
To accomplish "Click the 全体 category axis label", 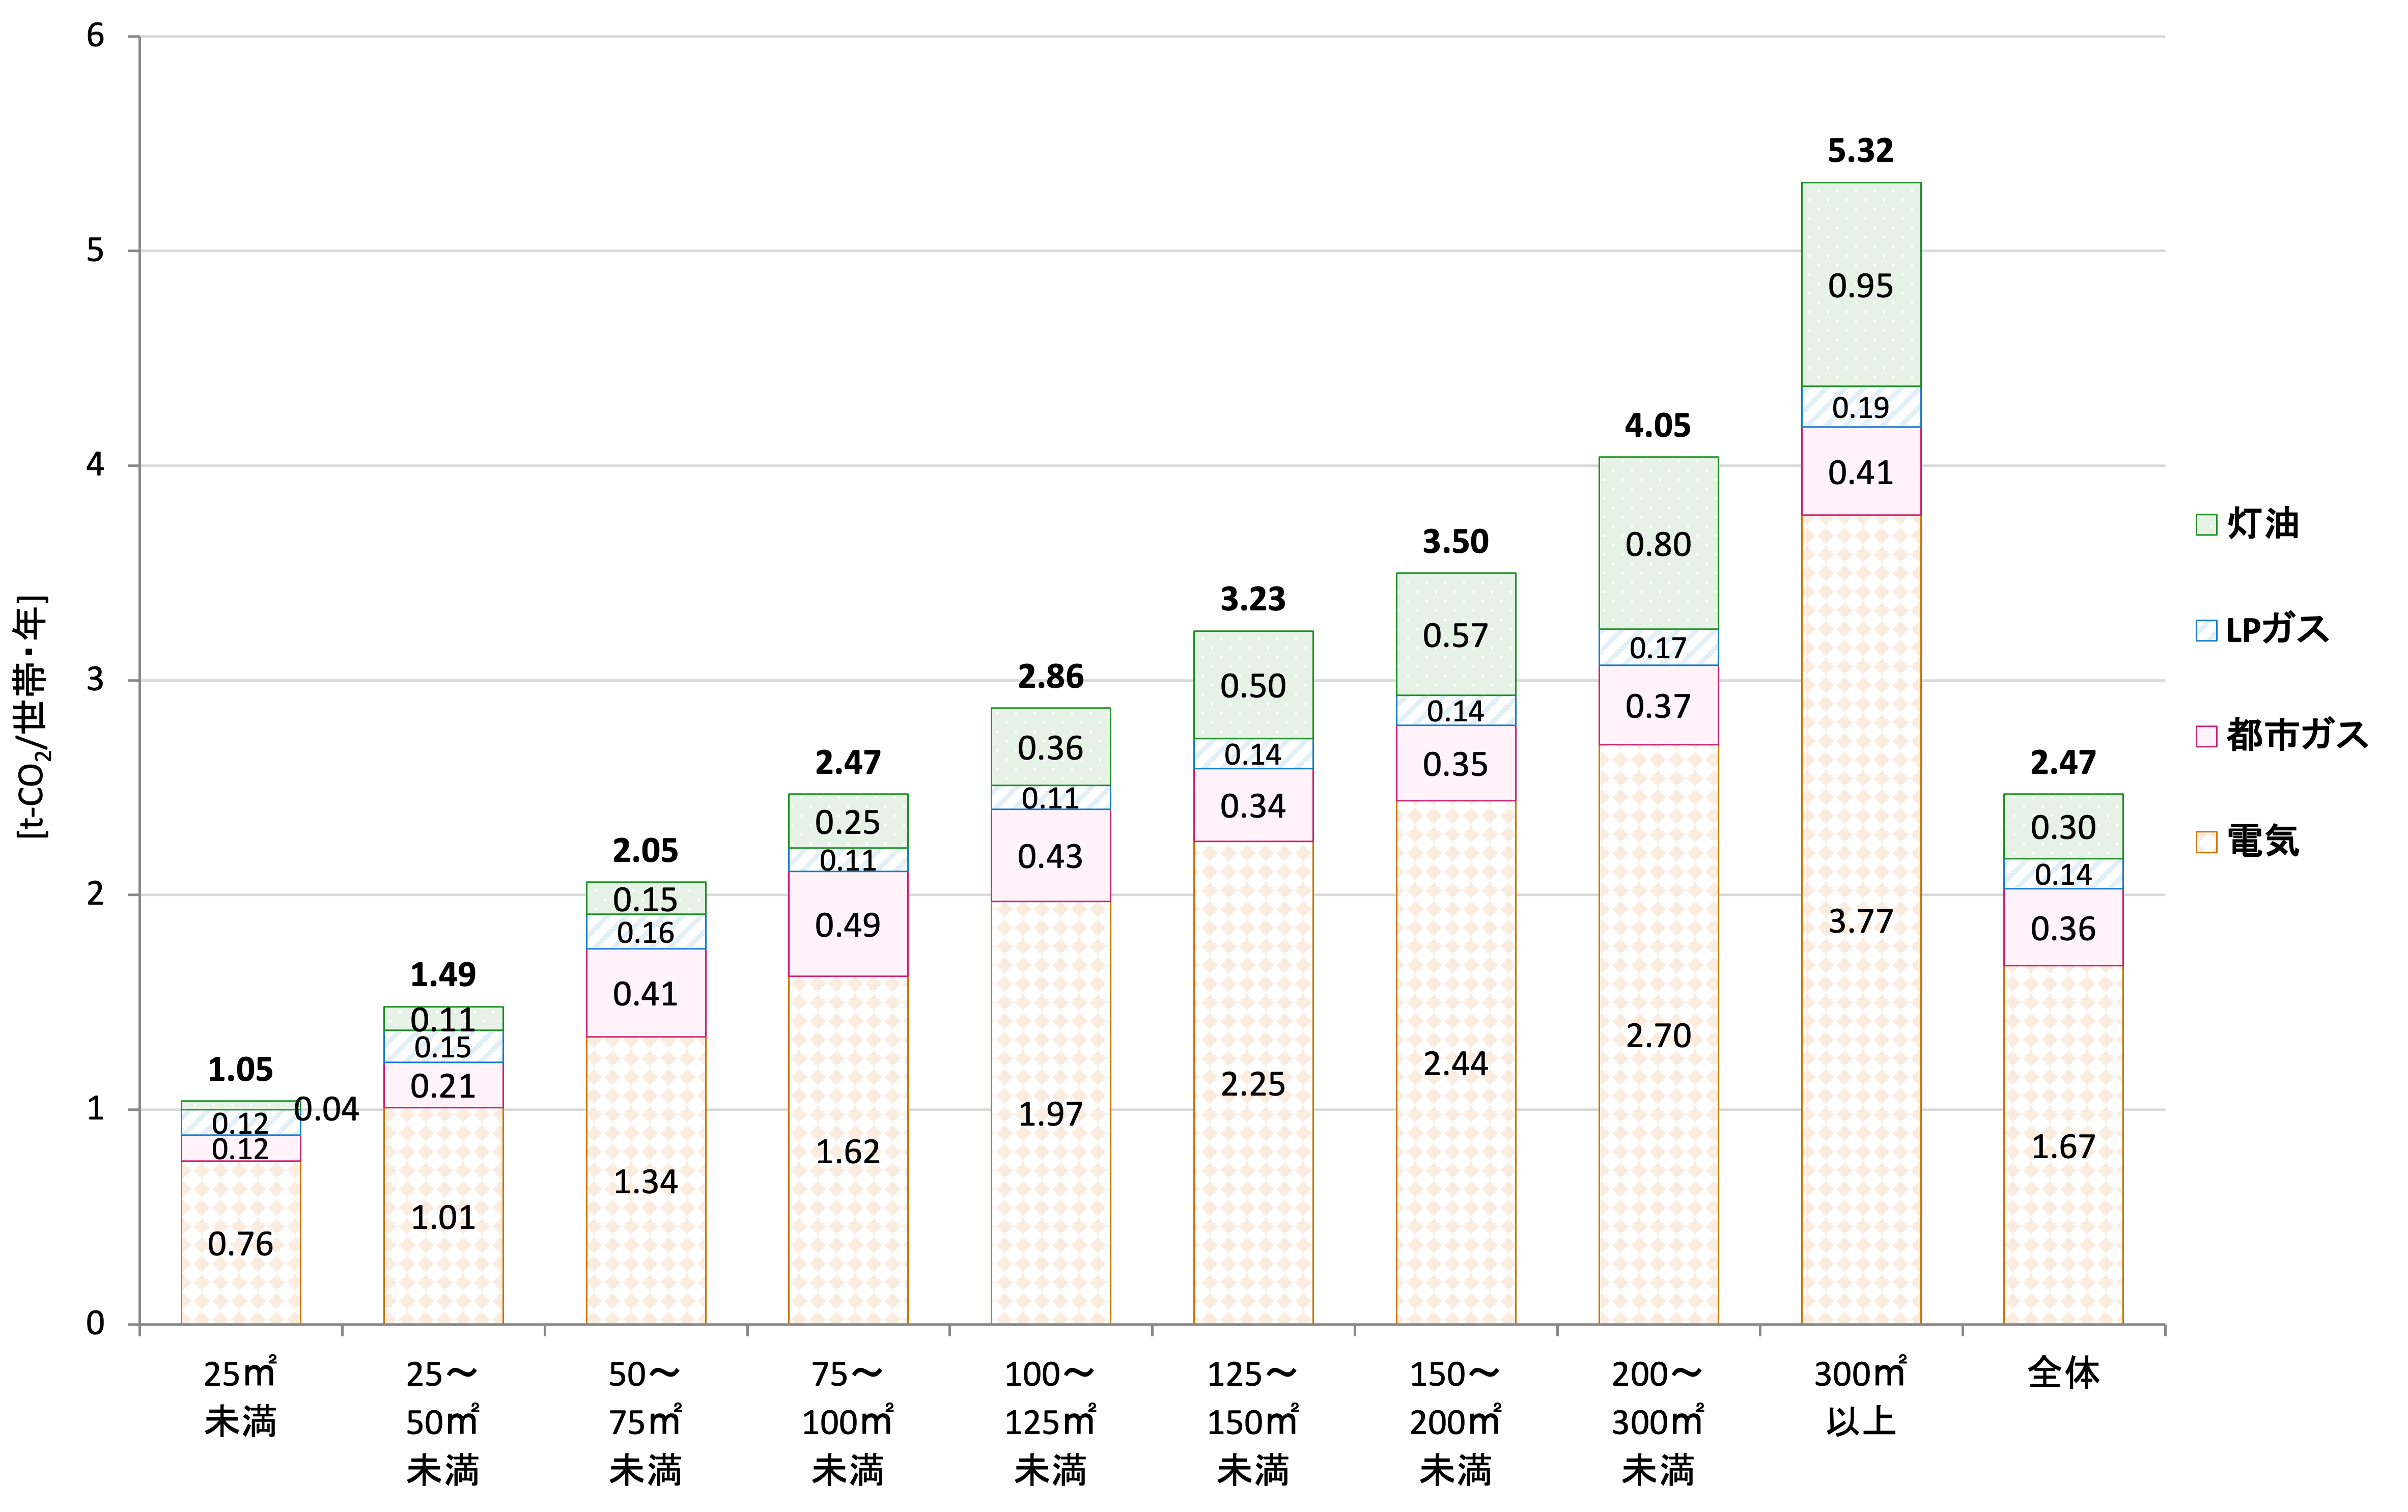I will 2063,1374.
